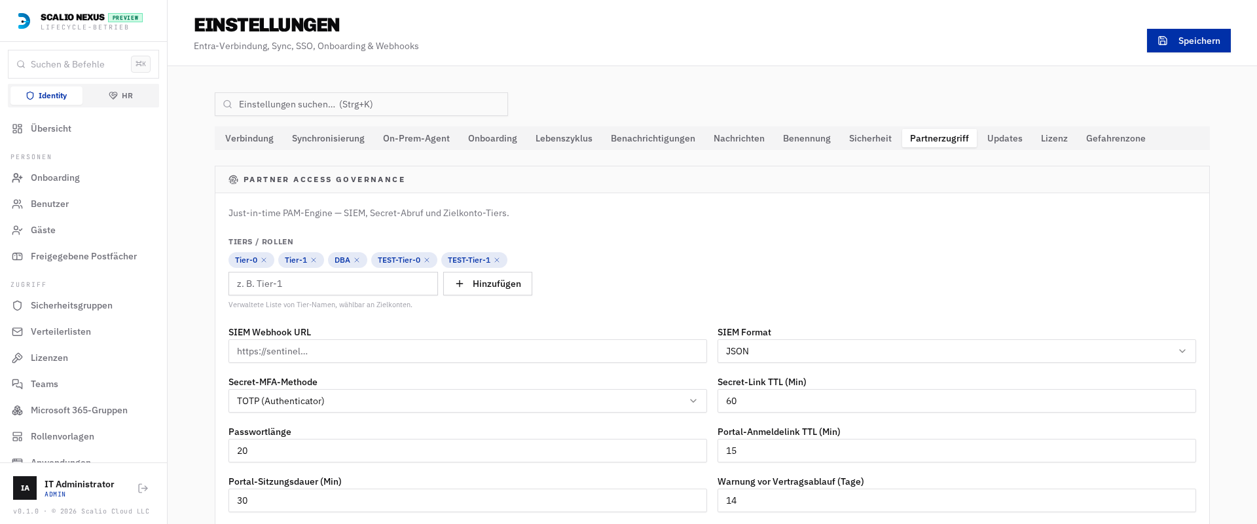Image resolution: width=1257 pixels, height=524 pixels.
Task: Open Übersicht in the sidebar
Action: [84, 128]
